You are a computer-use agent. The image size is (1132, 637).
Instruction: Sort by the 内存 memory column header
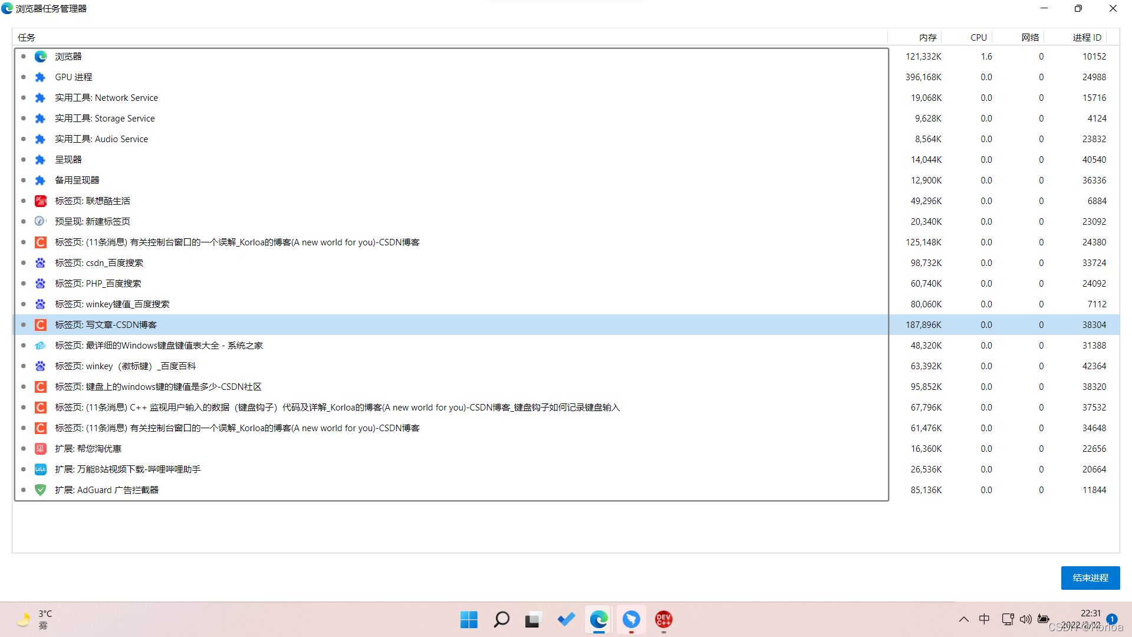point(927,37)
